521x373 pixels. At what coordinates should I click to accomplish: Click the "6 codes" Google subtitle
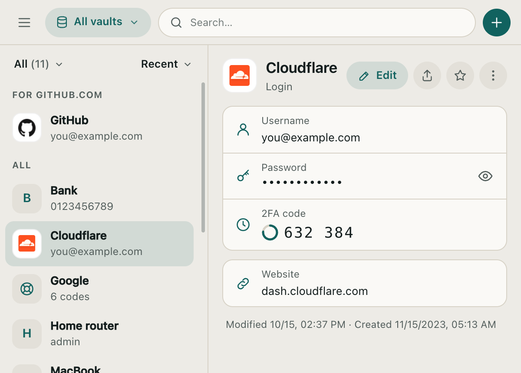(x=70, y=297)
